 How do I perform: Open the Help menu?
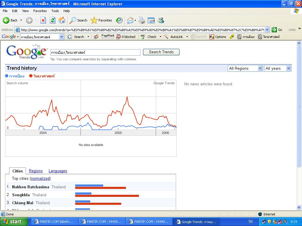(x=66, y=11)
